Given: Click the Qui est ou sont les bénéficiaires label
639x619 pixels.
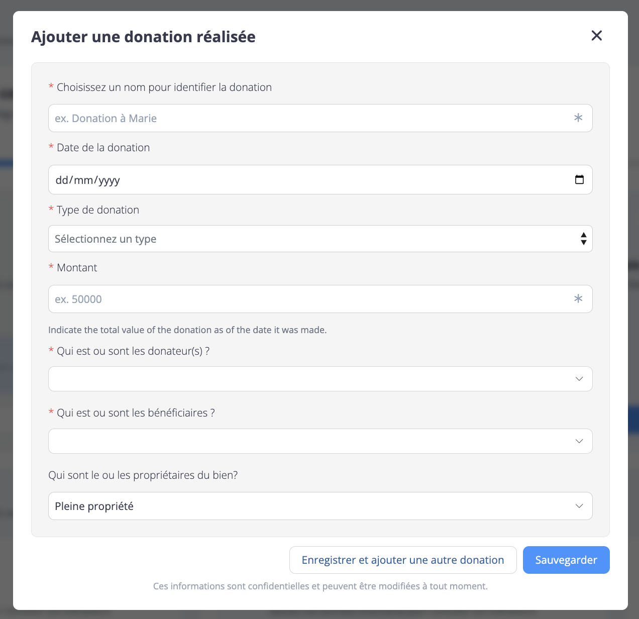Looking at the screenshot, I should 135,413.
